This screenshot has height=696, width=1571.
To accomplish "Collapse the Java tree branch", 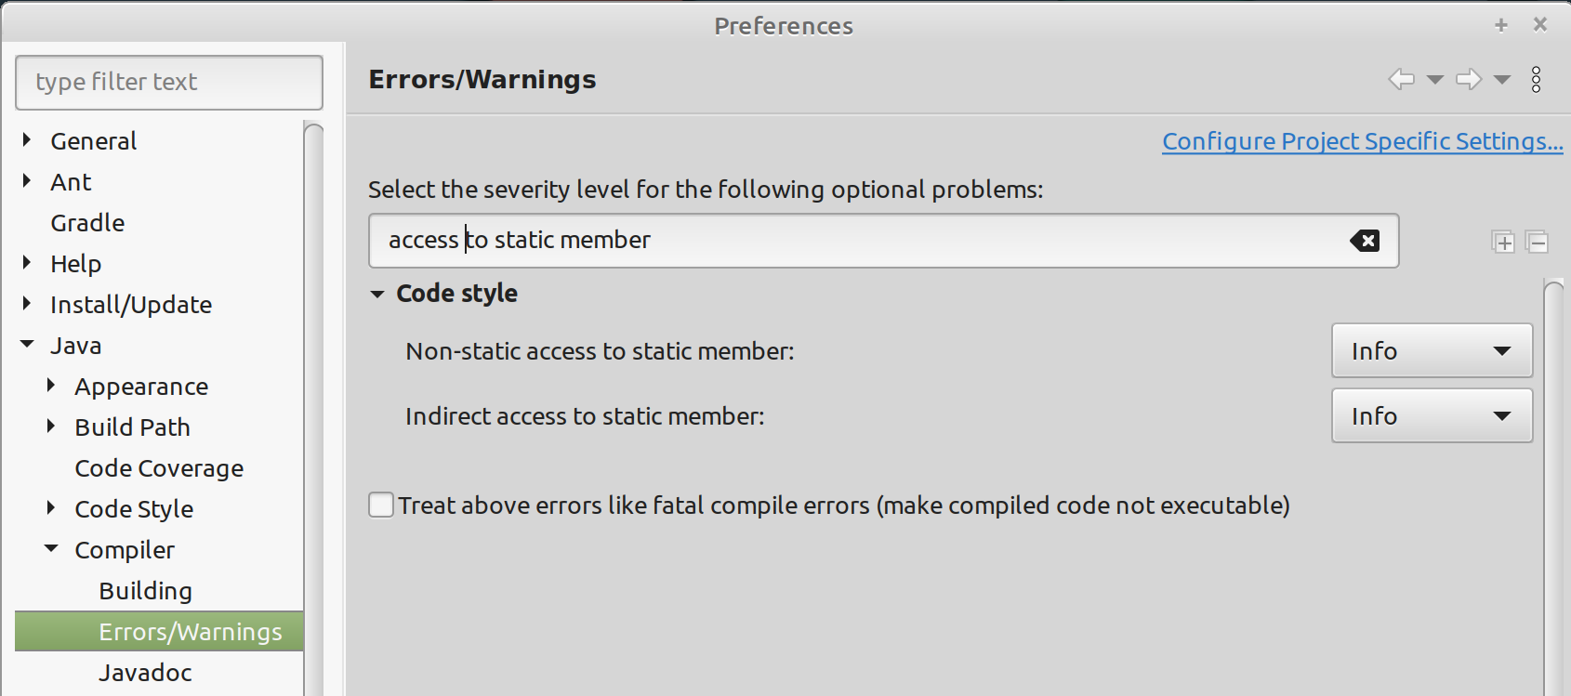I will click(26, 344).
